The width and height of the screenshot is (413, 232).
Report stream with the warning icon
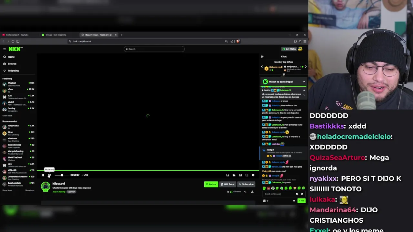tap(252, 192)
